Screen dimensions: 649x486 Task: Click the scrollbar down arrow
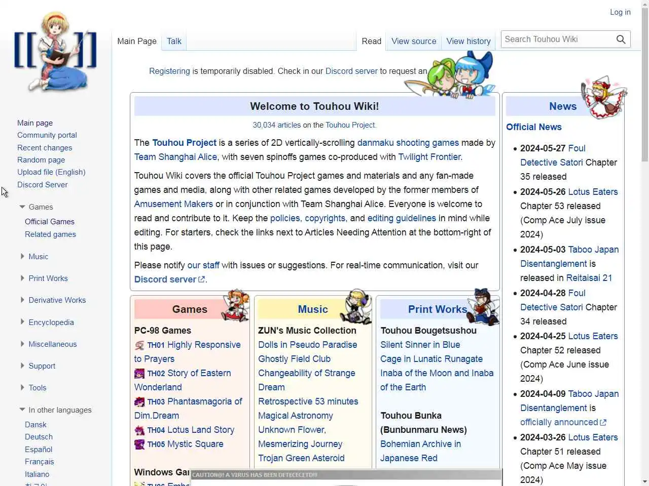645,481
